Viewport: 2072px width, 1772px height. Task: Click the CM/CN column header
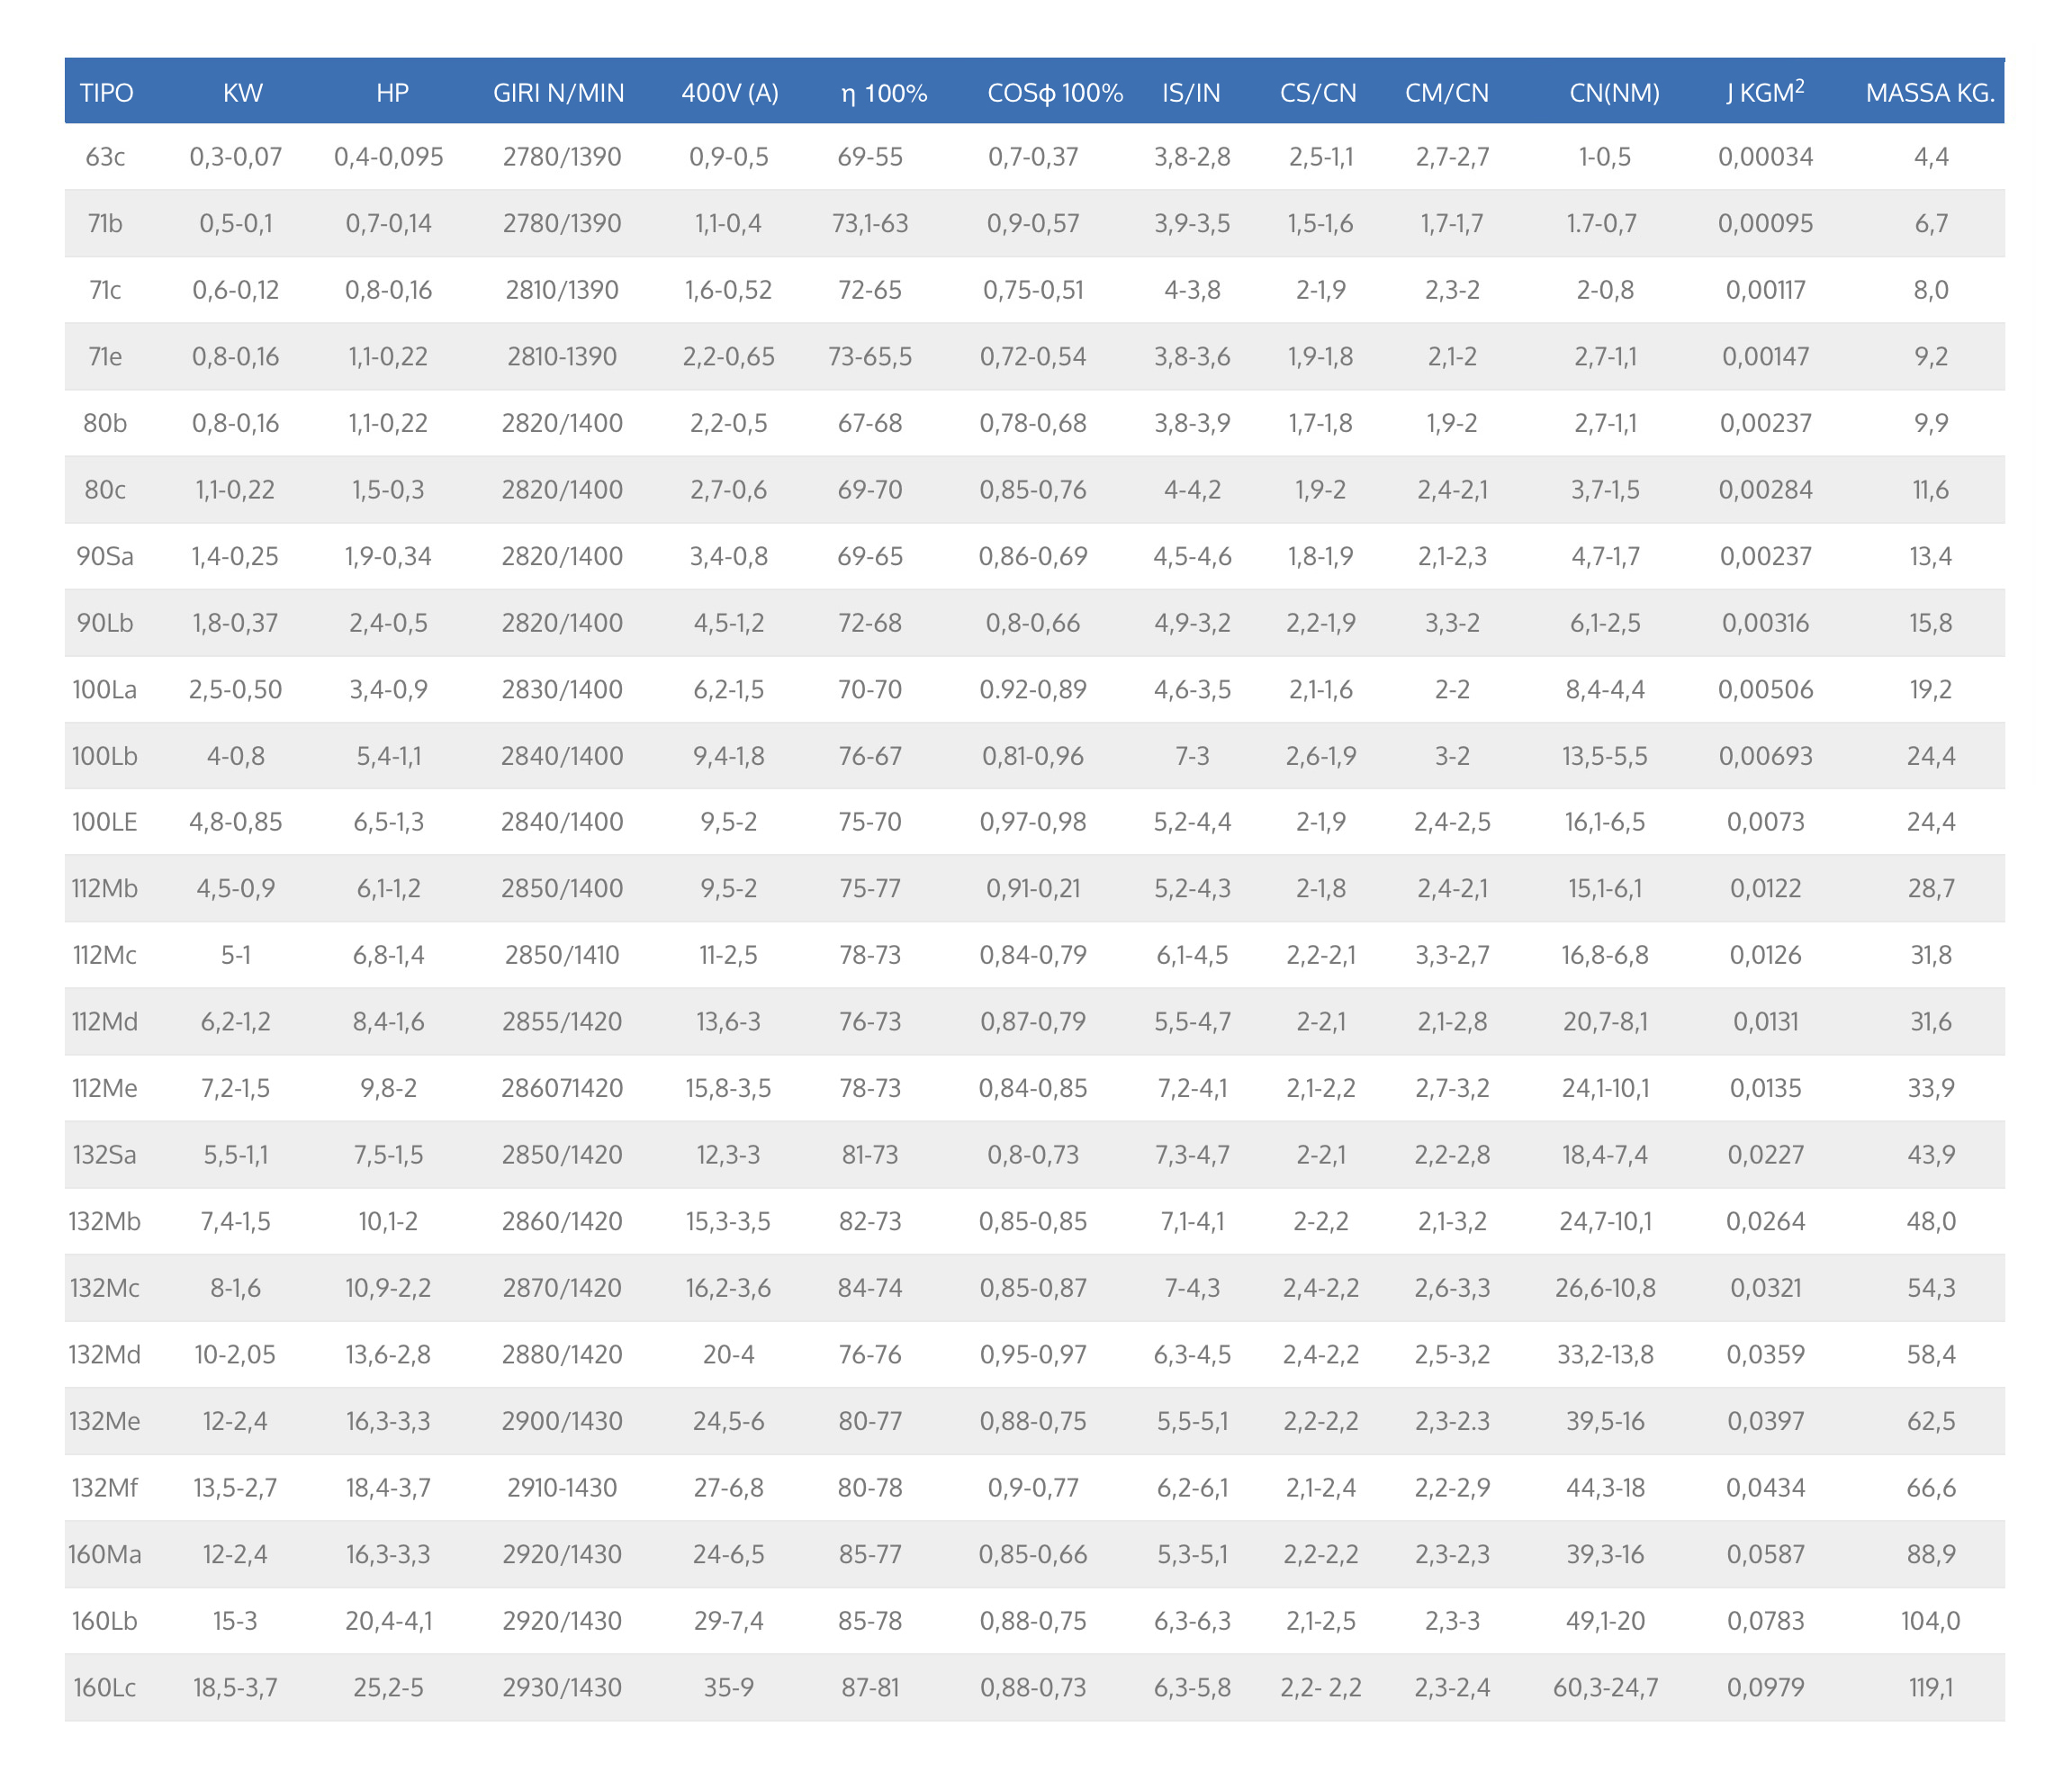pos(1446,93)
